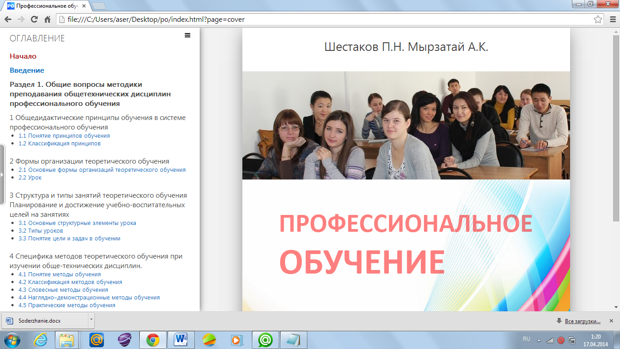This screenshot has height=349, width=620.
Task: Show hidden tray icons arrow
Action: click(539, 340)
